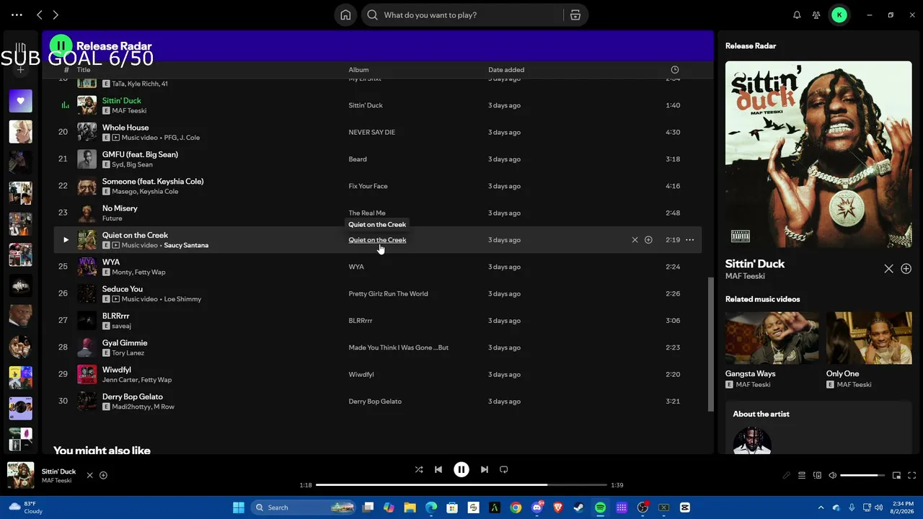923x519 pixels.
Task: Open the Sittin' Duck title in right panel
Action: tap(755, 264)
